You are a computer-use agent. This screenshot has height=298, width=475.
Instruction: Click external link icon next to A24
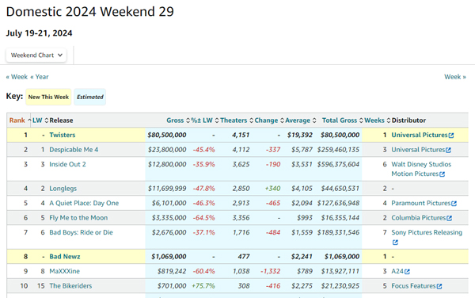click(407, 272)
